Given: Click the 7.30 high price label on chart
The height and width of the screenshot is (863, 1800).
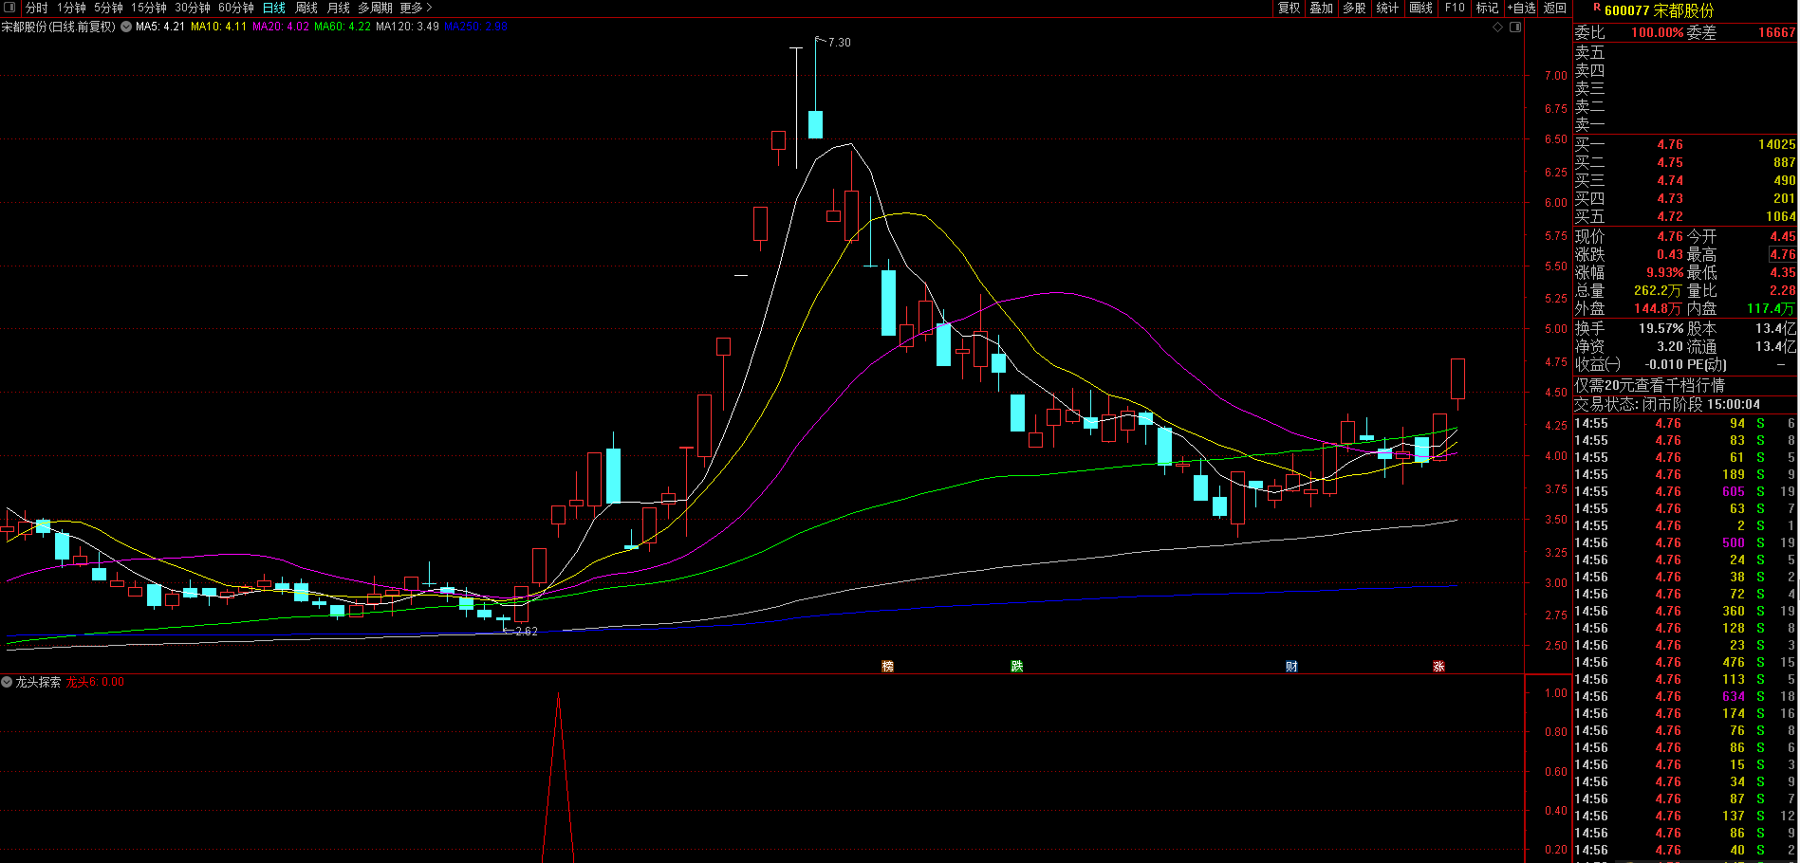Looking at the screenshot, I should click(x=839, y=43).
